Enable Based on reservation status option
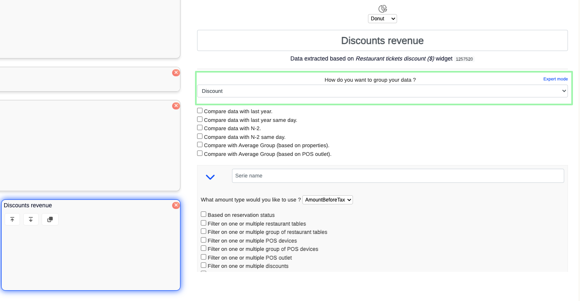Viewport: 580px width, 301px height. tap(204, 214)
